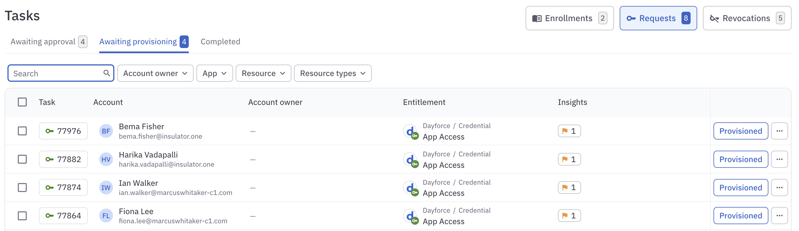This screenshot has height=231, width=799.
Task: Expand the Account owner filter dropdown
Action: (155, 73)
